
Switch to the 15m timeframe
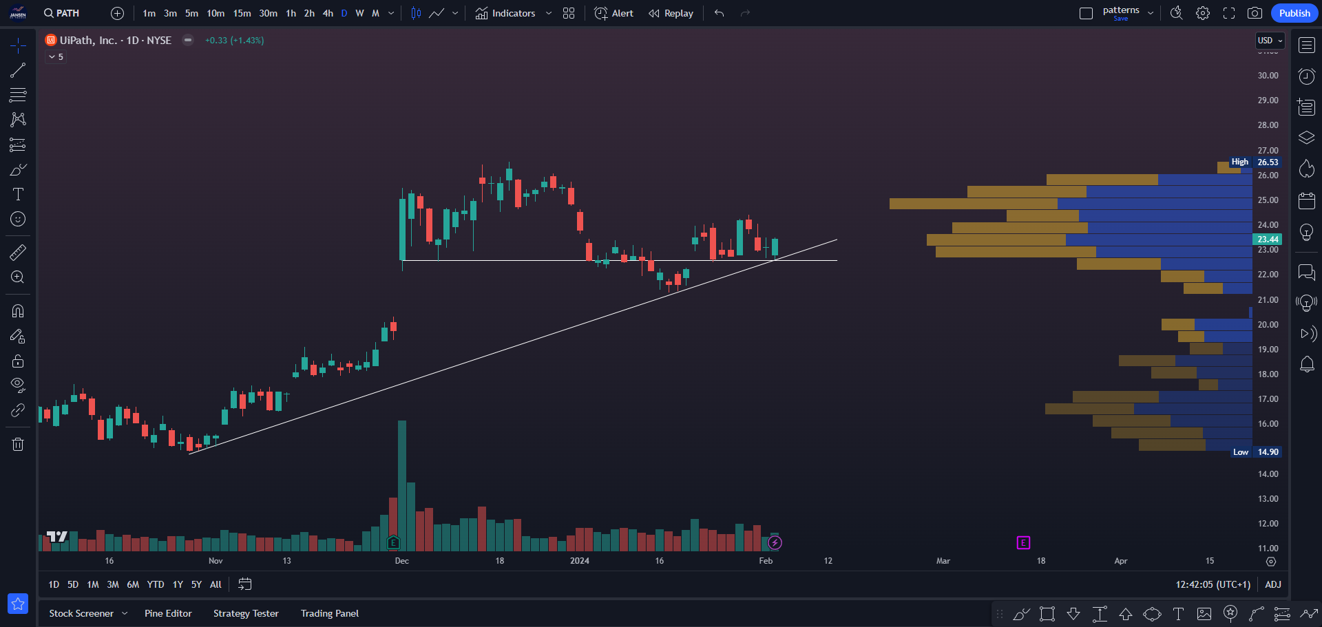[242, 13]
